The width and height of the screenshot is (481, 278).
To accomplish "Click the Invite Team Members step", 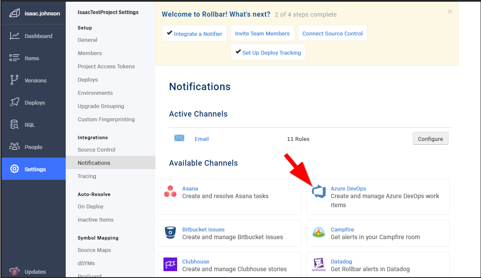I will pos(262,33).
